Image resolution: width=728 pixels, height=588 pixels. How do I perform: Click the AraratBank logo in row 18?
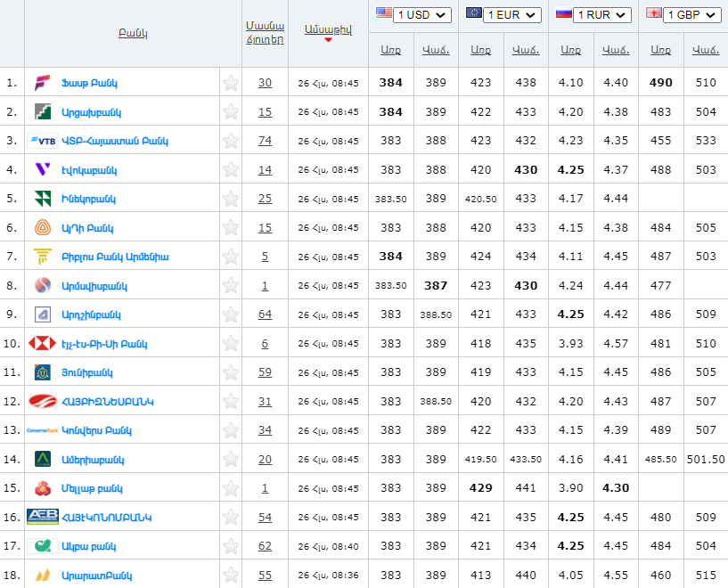[x=43, y=576]
